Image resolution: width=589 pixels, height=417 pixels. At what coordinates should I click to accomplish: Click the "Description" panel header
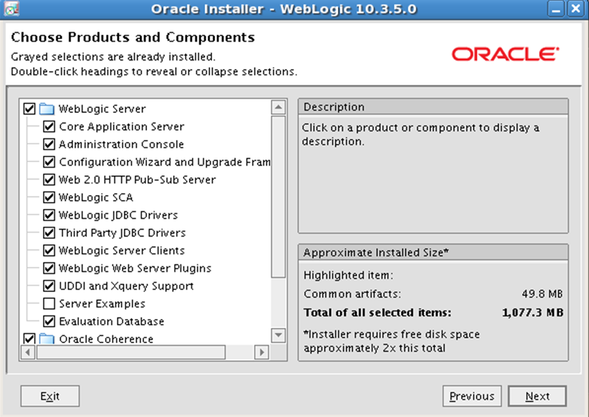[x=433, y=107]
